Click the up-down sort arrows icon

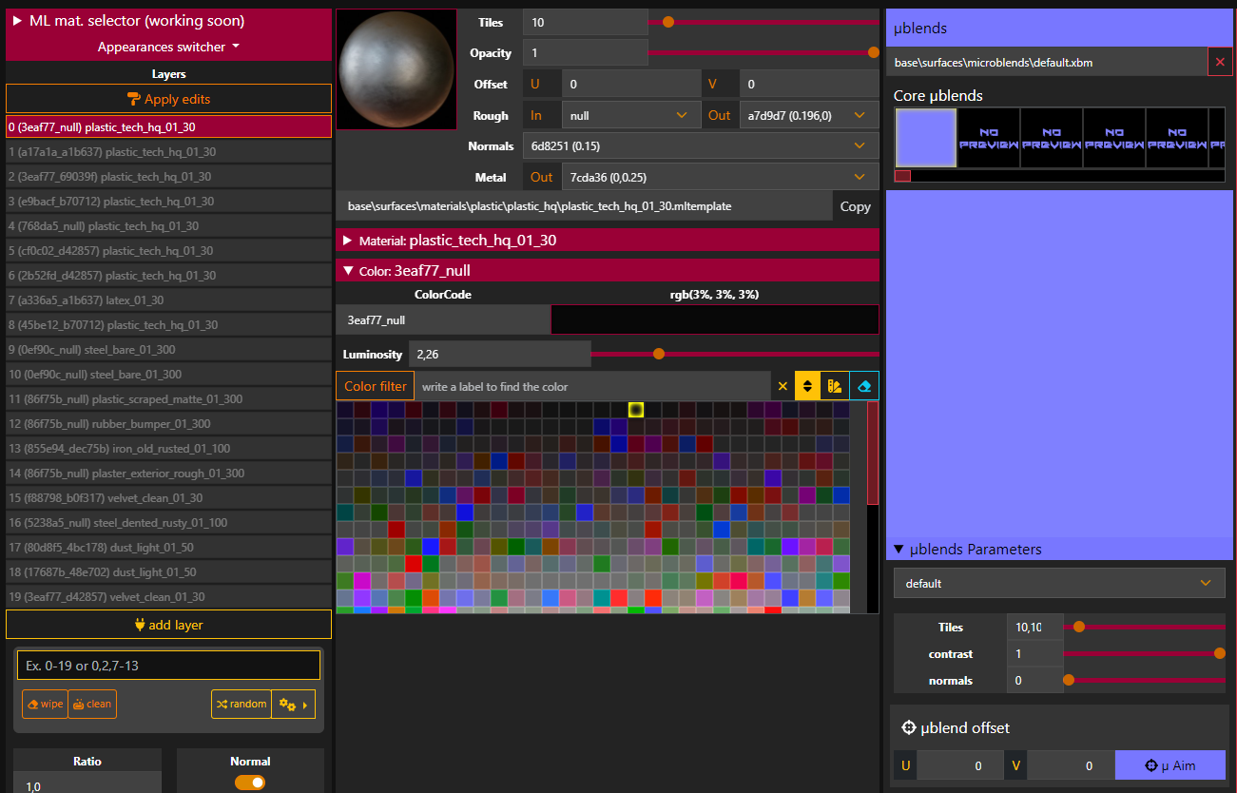coord(807,386)
